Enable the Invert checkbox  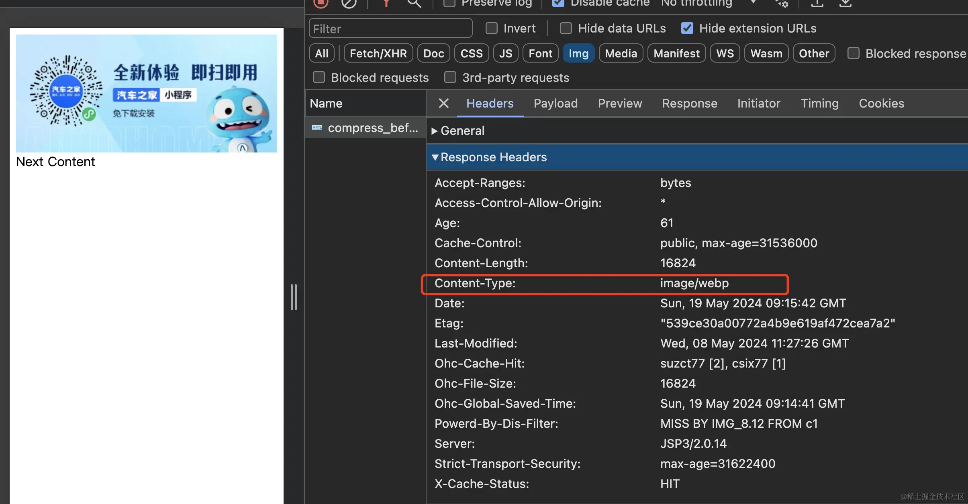click(x=492, y=28)
